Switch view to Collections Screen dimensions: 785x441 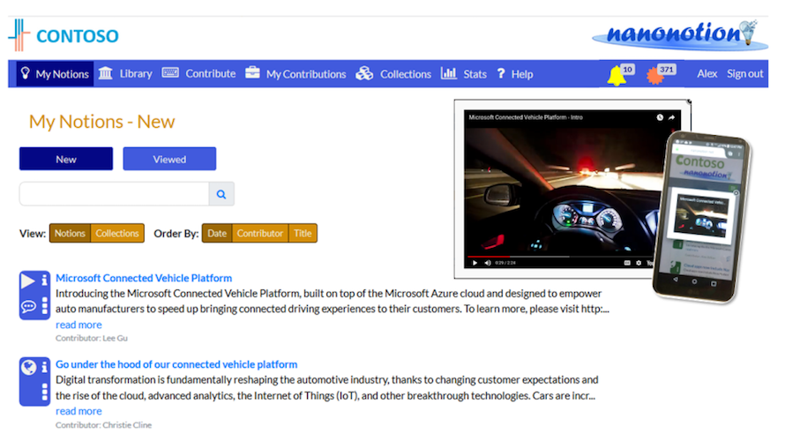[117, 233]
